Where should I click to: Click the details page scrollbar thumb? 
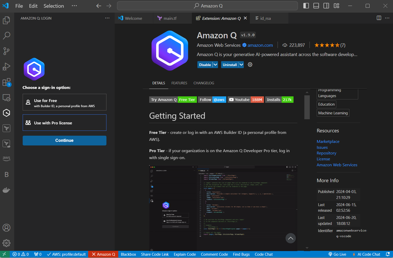pyautogui.click(x=307, y=107)
